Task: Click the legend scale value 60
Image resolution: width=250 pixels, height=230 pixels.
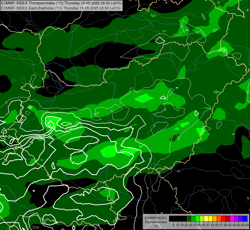Action: click(247, 225)
